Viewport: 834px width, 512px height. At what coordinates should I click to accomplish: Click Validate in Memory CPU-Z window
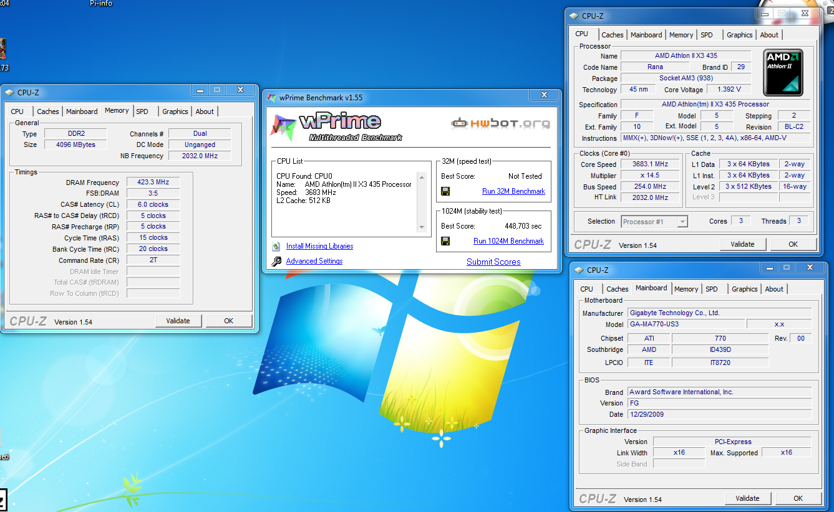coord(178,321)
